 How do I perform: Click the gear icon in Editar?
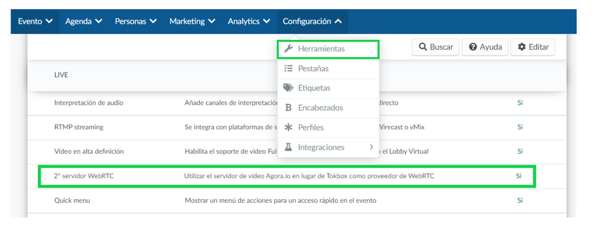point(522,47)
